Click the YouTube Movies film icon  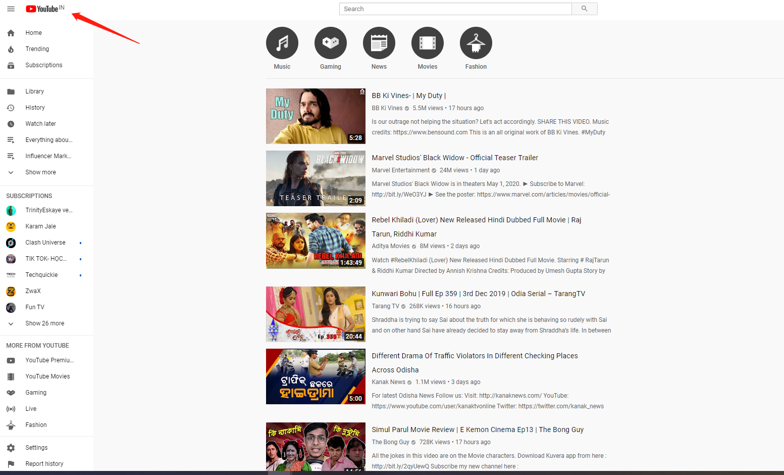click(11, 376)
